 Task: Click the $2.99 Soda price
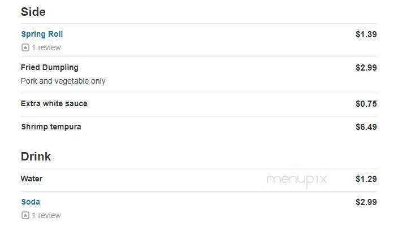[x=366, y=202]
